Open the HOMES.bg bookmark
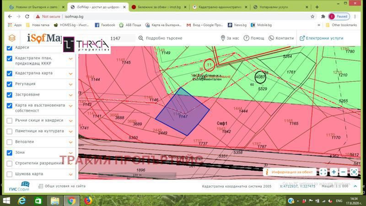Image resolution: width=366 pixels, height=206 pixels. (71, 25)
